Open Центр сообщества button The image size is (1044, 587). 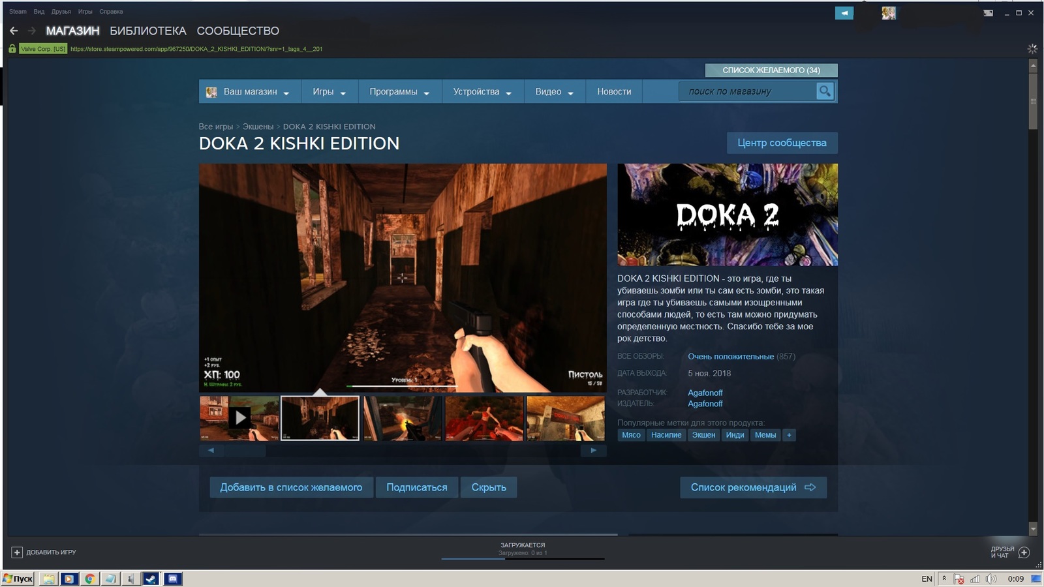[x=782, y=143]
